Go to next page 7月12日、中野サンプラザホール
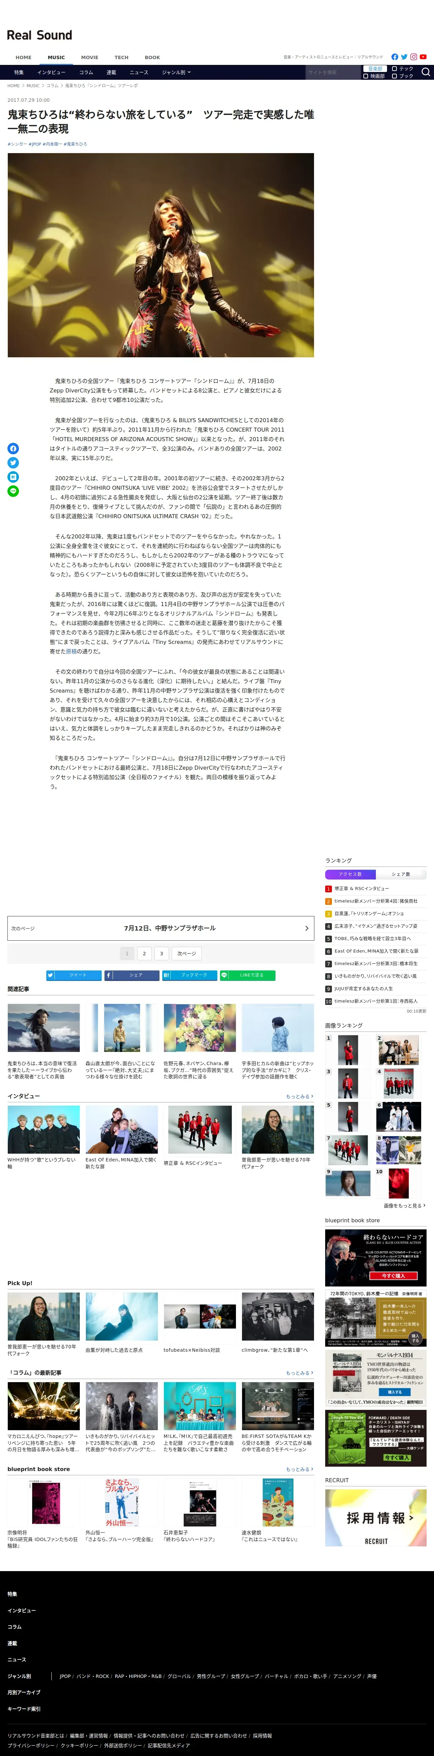434x1756 pixels. (x=161, y=929)
